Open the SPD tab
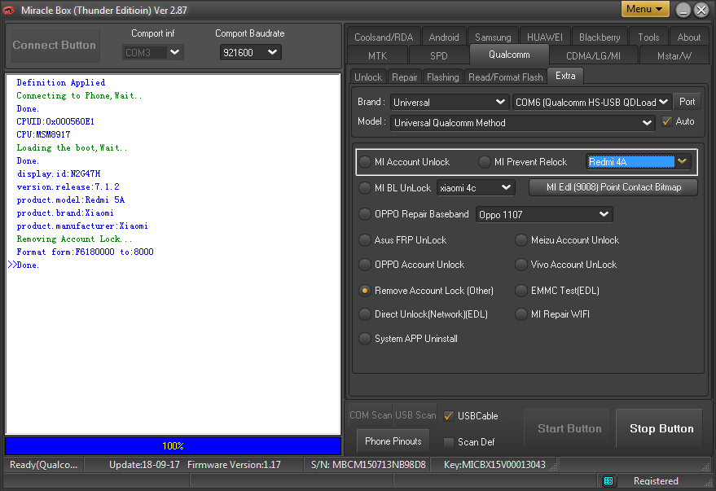This screenshot has height=491, width=716. 438,55
